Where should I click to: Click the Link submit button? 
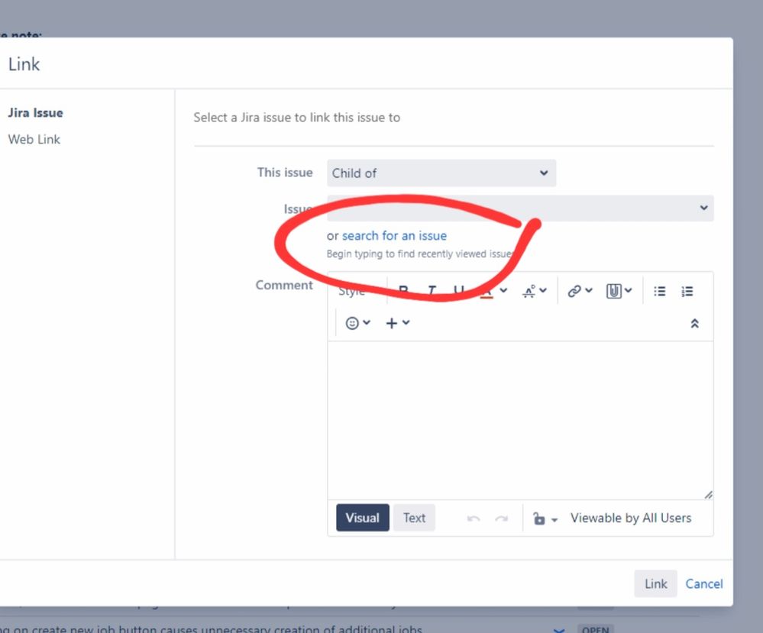(x=655, y=584)
